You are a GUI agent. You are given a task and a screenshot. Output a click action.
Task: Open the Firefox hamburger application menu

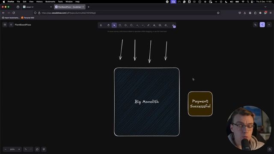pyautogui.click(x=271, y=13)
